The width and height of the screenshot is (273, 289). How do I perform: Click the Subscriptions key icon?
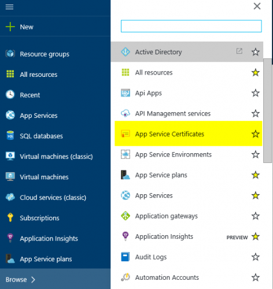(x=10, y=217)
